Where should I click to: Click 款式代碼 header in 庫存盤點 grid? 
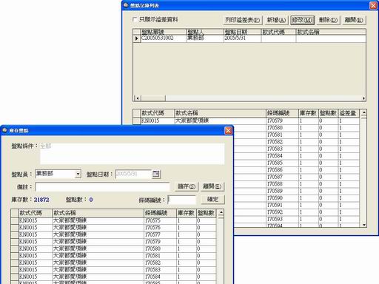pos(36,213)
